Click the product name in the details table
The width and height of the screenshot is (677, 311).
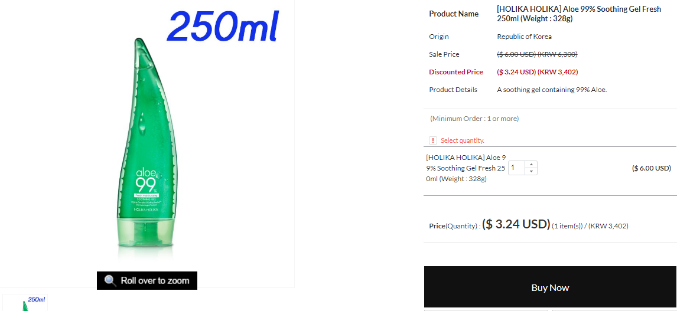click(x=578, y=14)
